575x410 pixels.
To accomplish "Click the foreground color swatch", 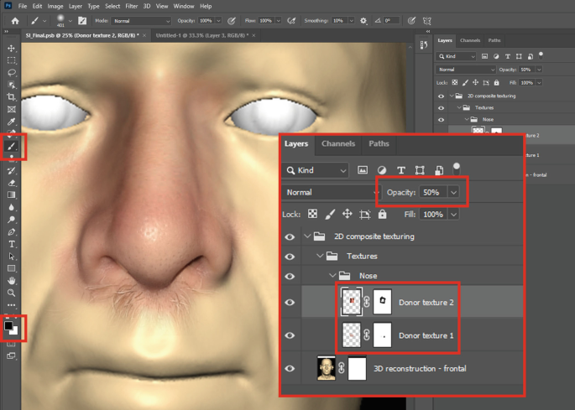I will pos(9,324).
